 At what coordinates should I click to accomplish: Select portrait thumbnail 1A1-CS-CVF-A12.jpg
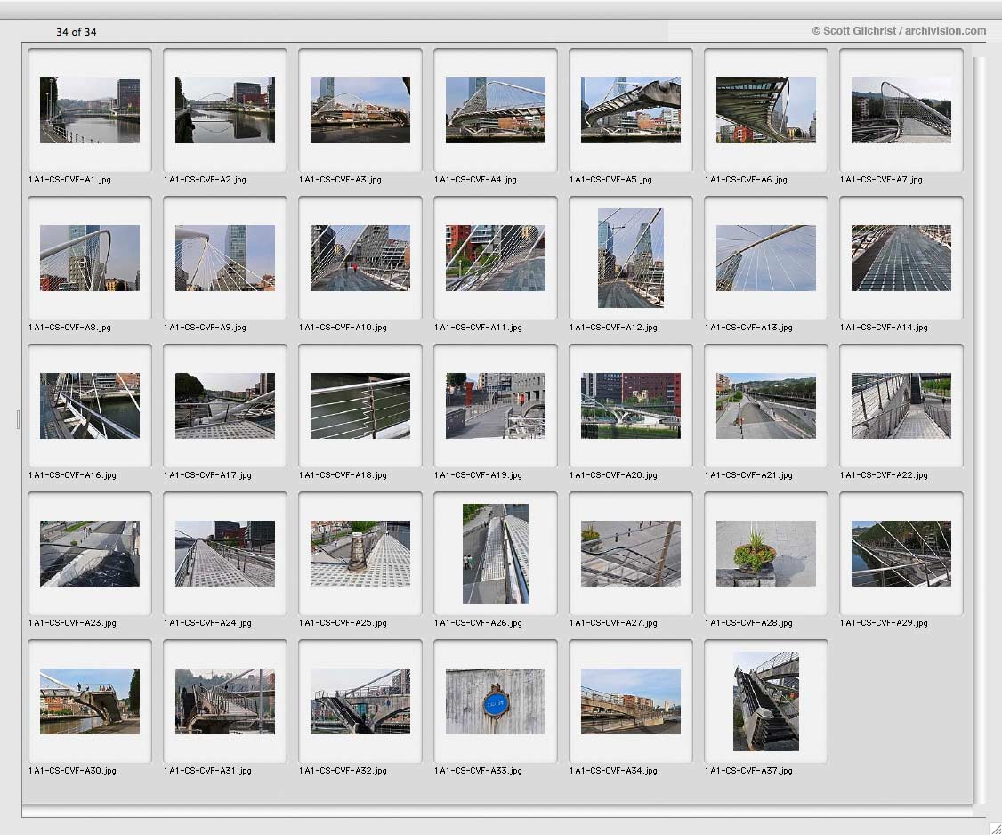[x=631, y=257]
